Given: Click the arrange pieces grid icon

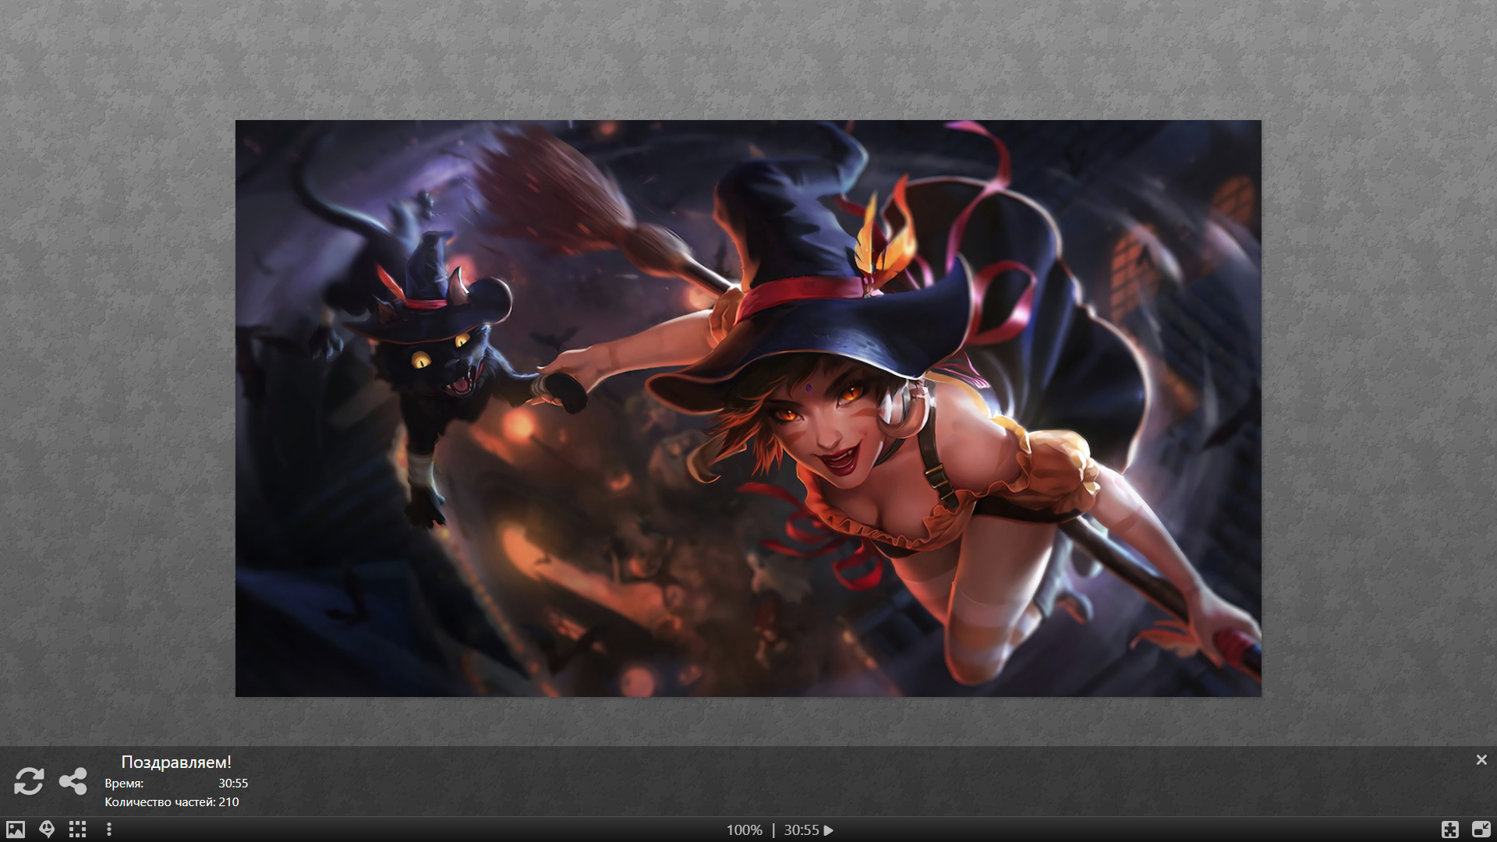Looking at the screenshot, I should tap(77, 830).
